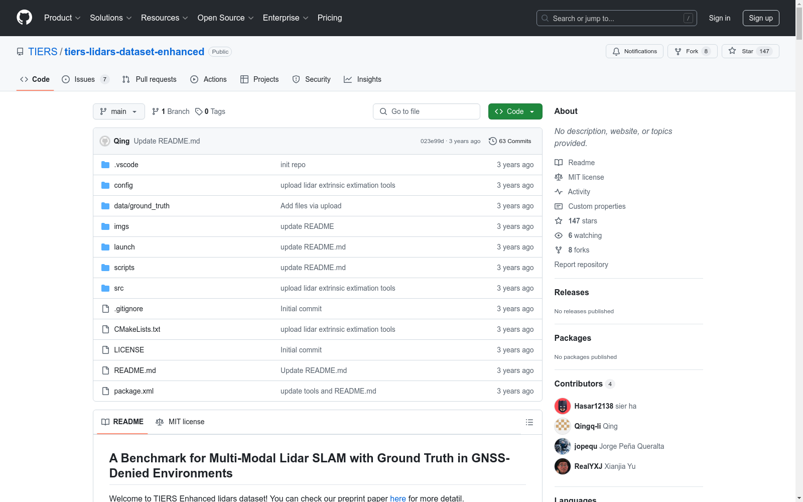803x502 pixels.
Task: Click the scripts folder icon
Action: 105,268
